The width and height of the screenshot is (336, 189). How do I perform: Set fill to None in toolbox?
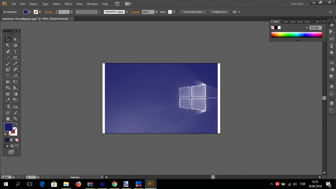(x=16, y=140)
